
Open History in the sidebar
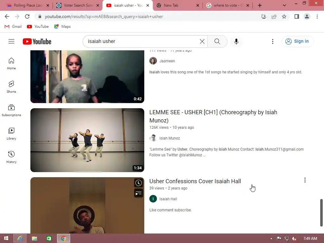coord(11,157)
